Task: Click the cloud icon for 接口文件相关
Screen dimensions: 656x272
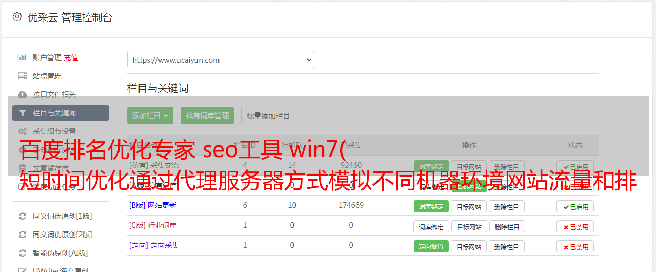Action: tap(22, 94)
